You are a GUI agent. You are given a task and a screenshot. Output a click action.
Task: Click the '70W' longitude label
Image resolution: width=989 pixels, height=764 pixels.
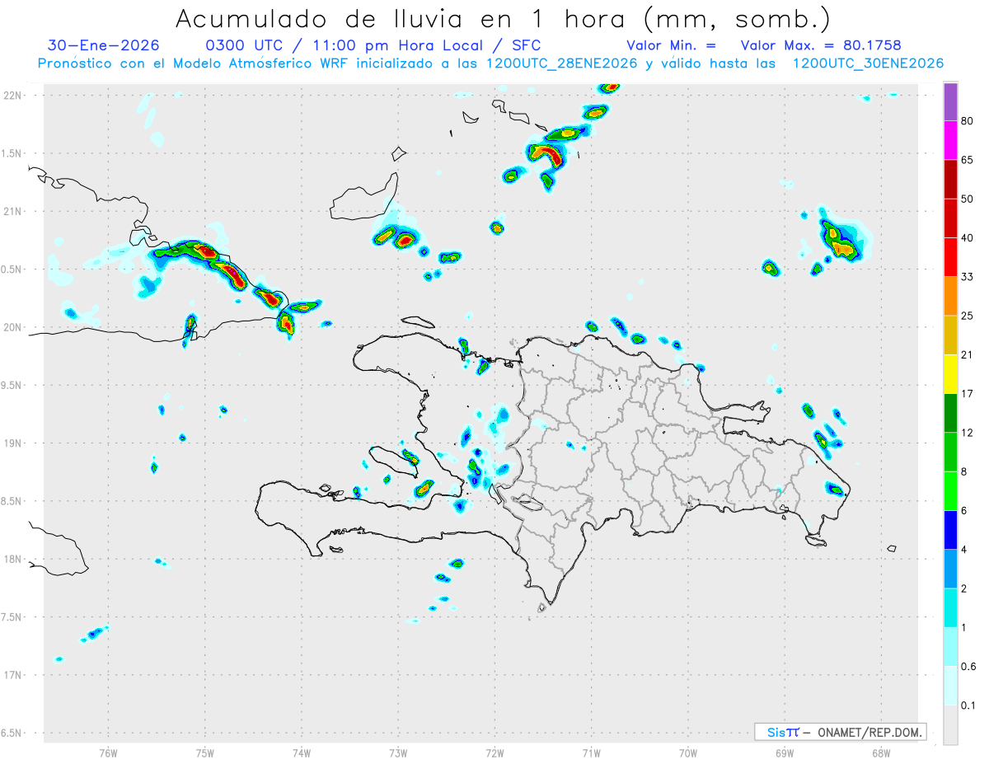688,752
